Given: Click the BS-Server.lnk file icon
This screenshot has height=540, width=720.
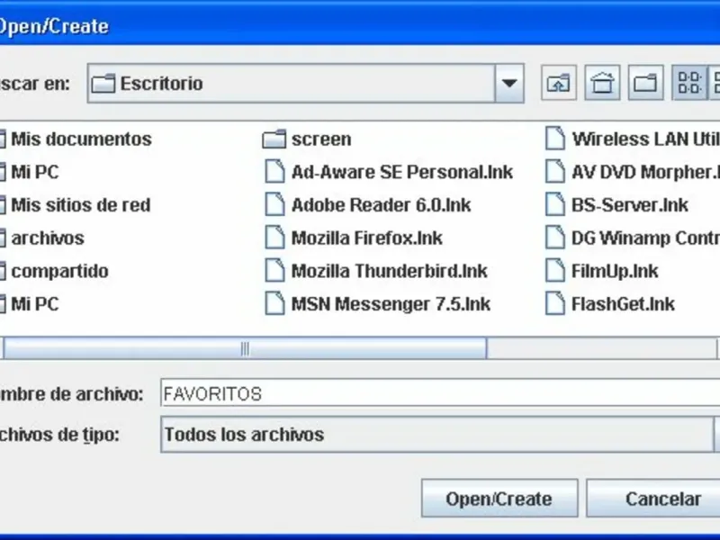Looking at the screenshot, I should 555,205.
